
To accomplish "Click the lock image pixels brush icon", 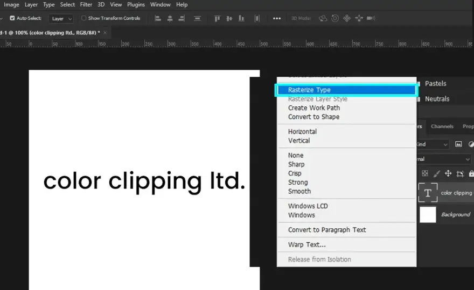I will tap(436, 173).
